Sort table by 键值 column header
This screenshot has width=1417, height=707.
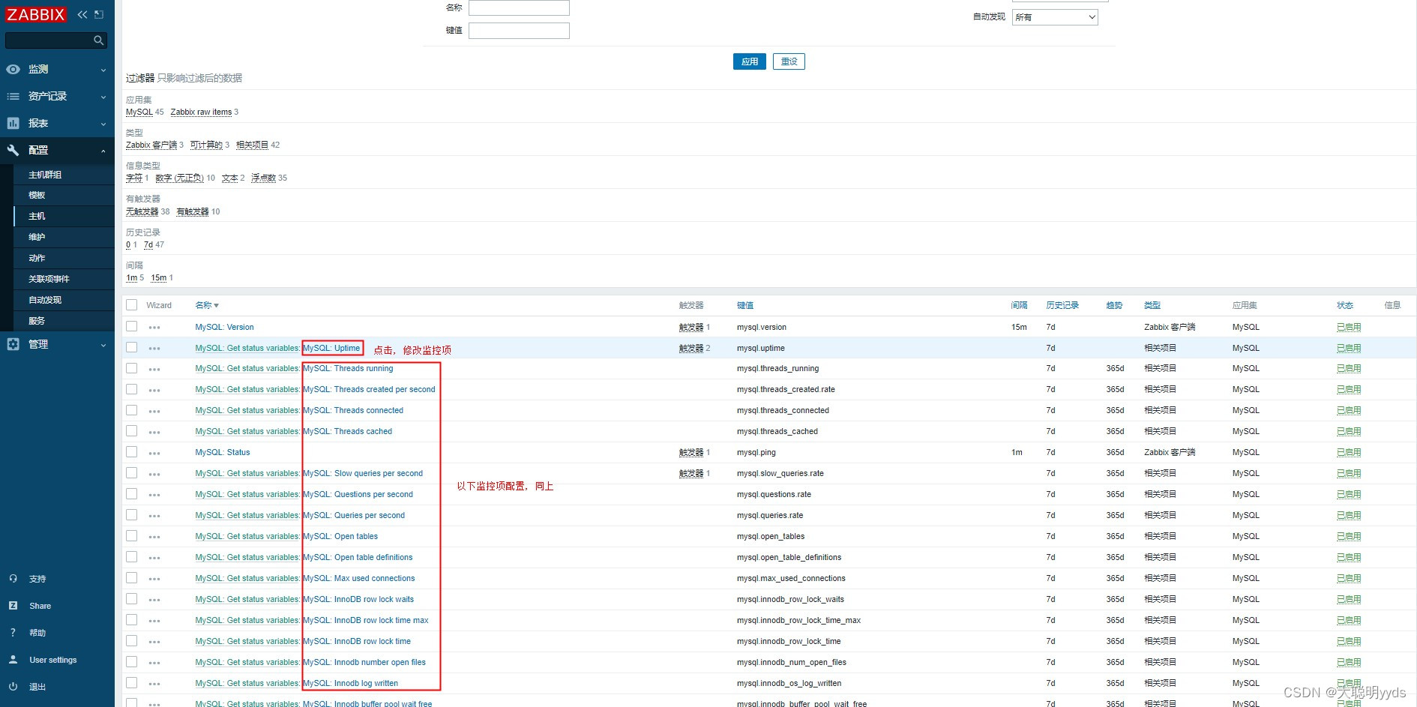tap(745, 305)
